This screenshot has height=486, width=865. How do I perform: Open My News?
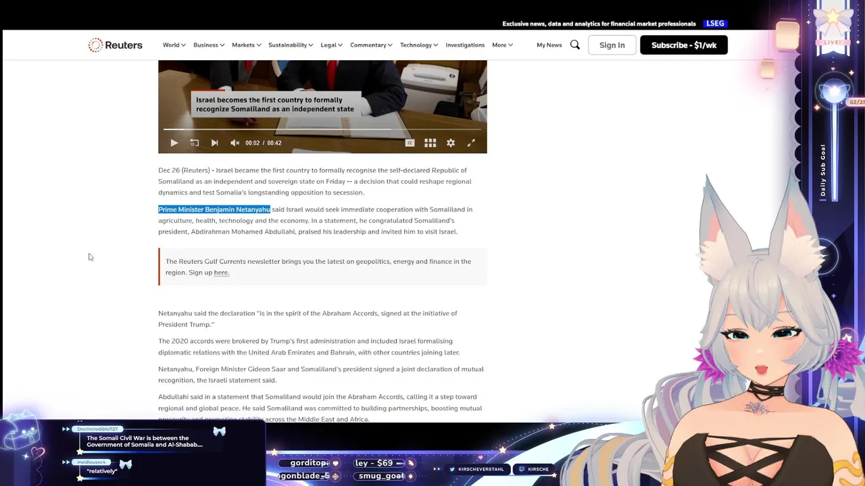549,45
